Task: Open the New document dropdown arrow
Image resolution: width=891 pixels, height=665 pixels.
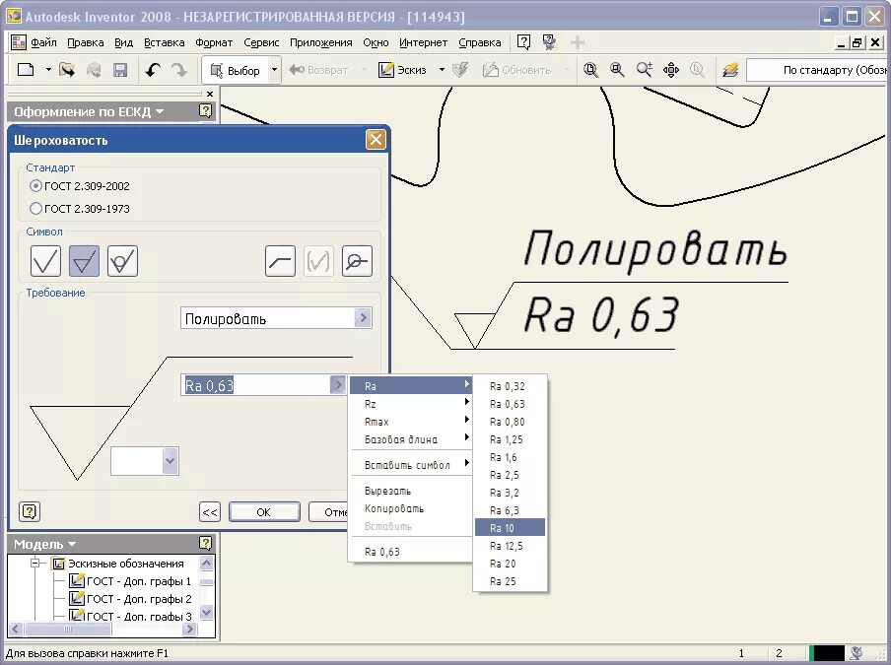Action: click(x=48, y=70)
